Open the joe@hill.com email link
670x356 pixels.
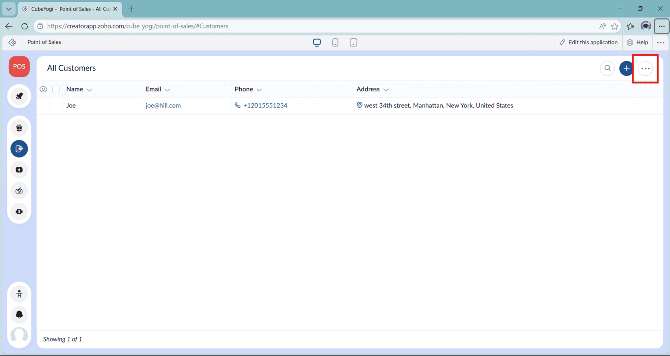(163, 105)
